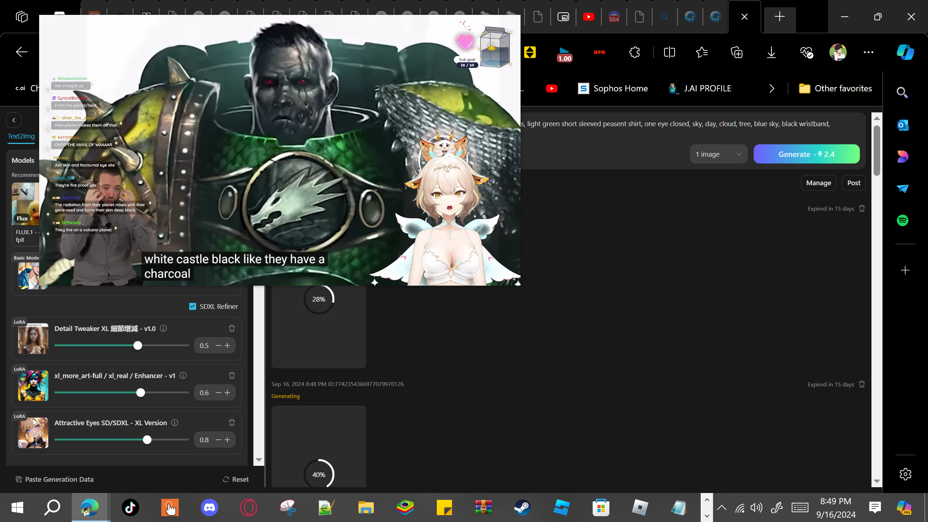Open sidebar settings gear
The image size is (928, 522).
905,474
